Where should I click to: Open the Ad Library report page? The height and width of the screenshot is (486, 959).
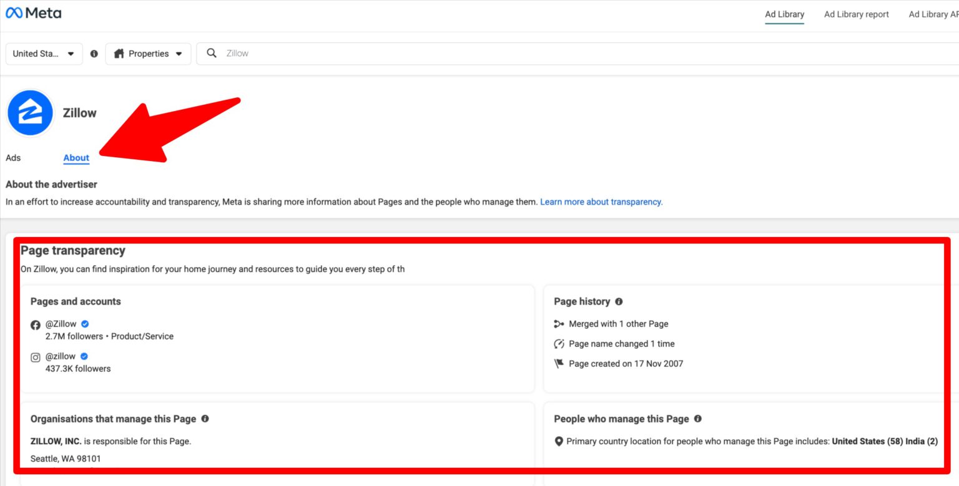click(856, 14)
